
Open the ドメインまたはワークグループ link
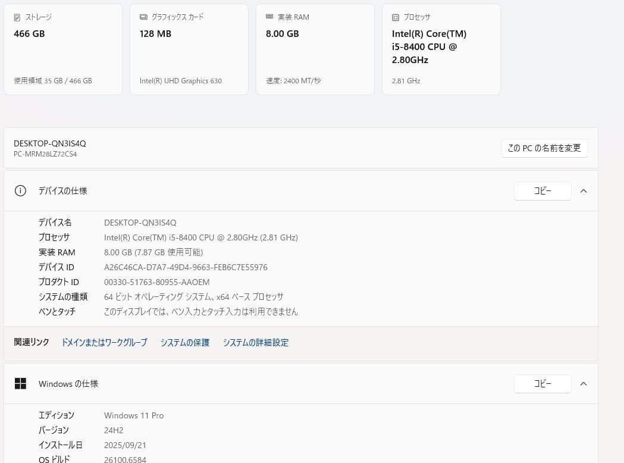104,342
